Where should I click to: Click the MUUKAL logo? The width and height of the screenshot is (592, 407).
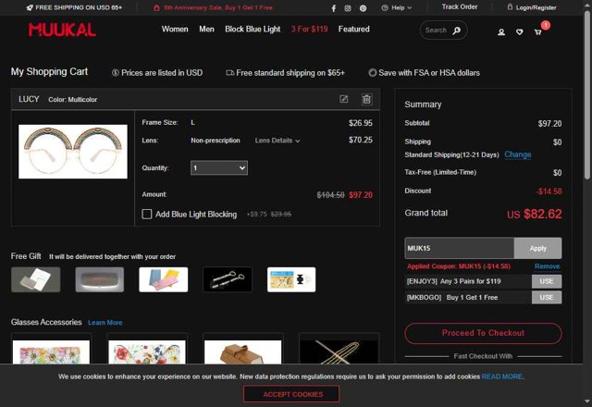[x=62, y=30]
